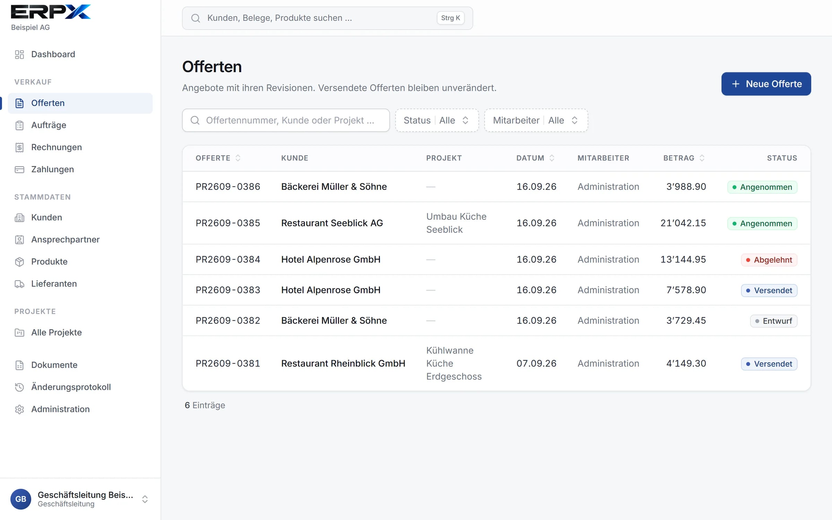Click date 07.09.26
Viewport: 832px width, 520px height.
(x=536, y=364)
